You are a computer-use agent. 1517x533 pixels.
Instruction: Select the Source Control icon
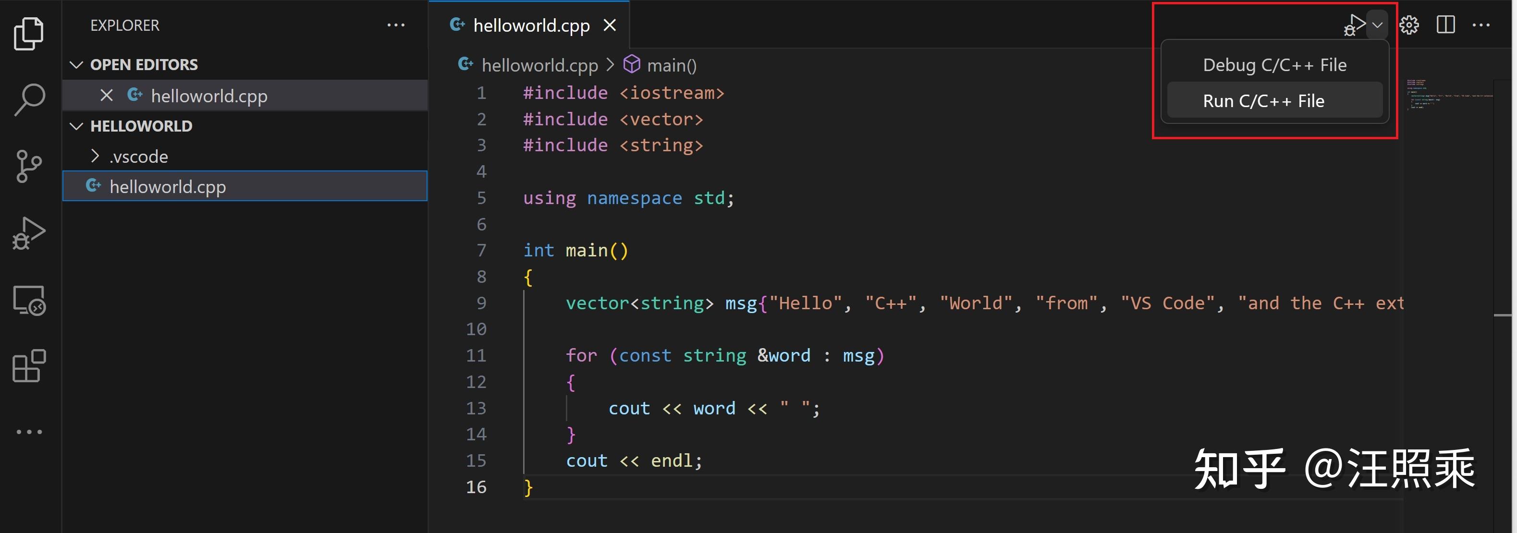pos(29,166)
